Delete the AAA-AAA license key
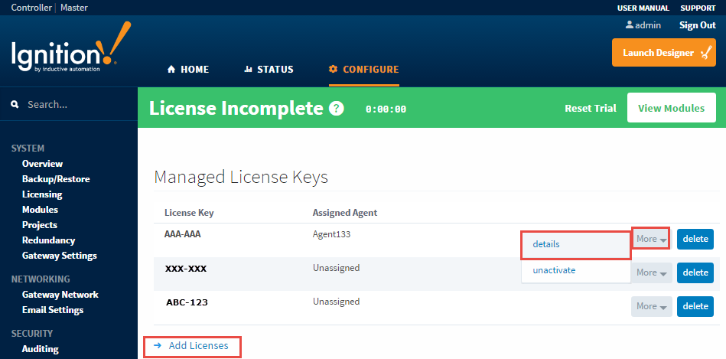Image resolution: width=726 pixels, height=359 pixels. [x=695, y=240]
